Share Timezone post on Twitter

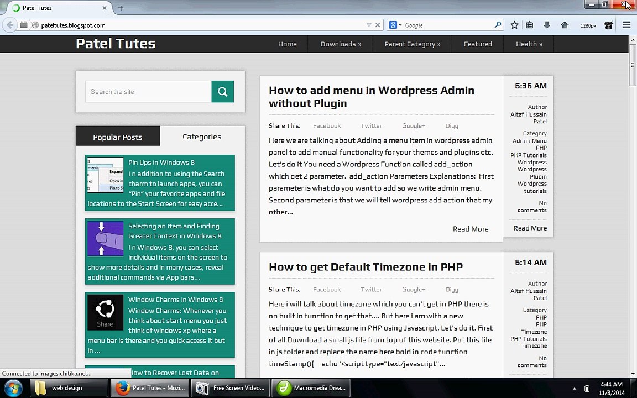(372, 290)
